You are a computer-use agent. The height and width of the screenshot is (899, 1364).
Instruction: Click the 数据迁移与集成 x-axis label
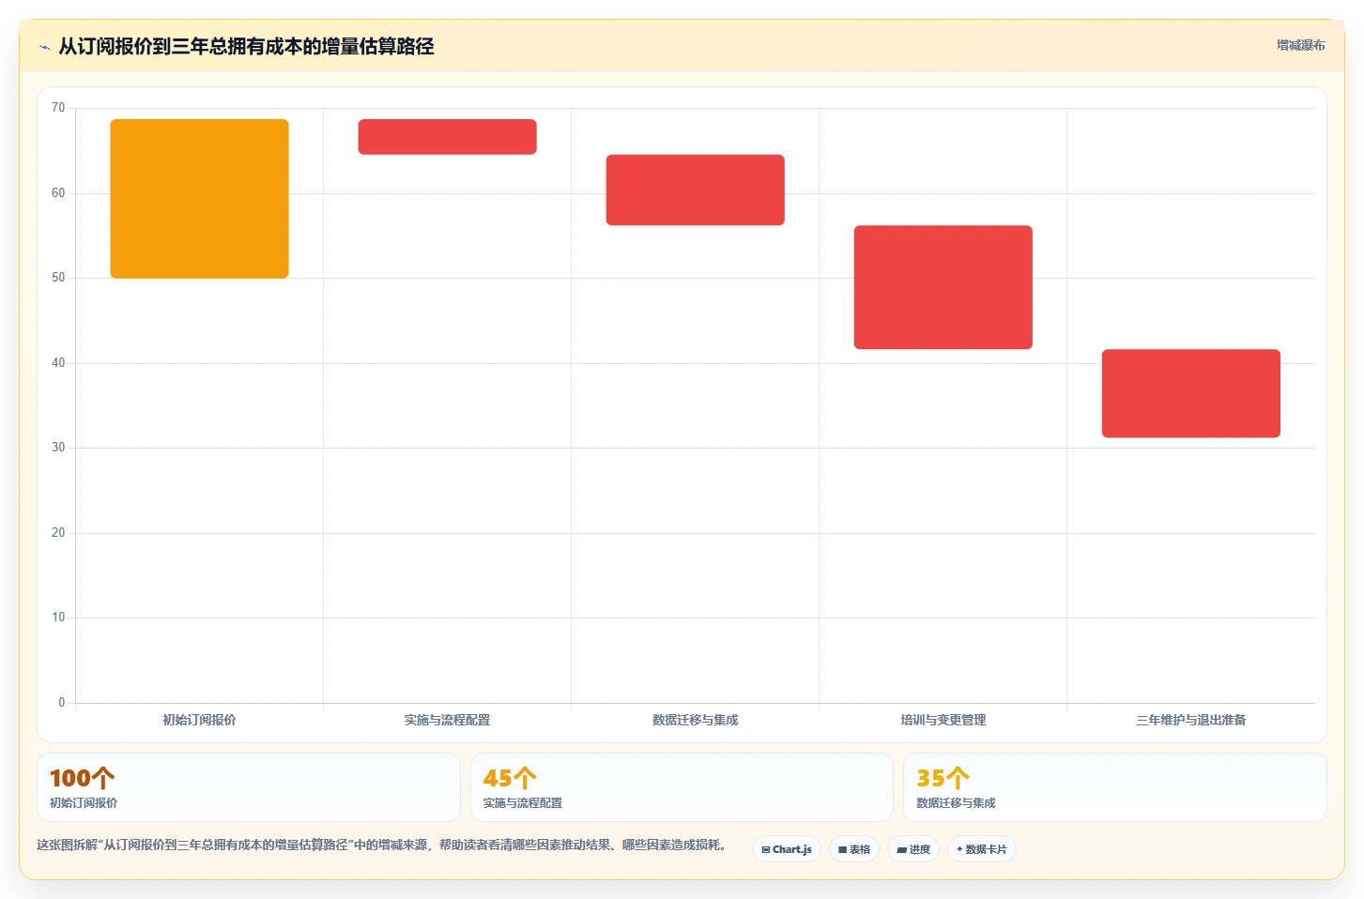(x=695, y=720)
